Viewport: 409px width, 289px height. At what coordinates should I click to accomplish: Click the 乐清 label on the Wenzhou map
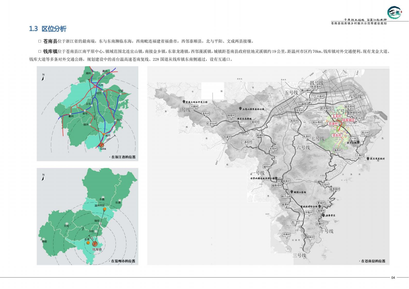point(118,203)
